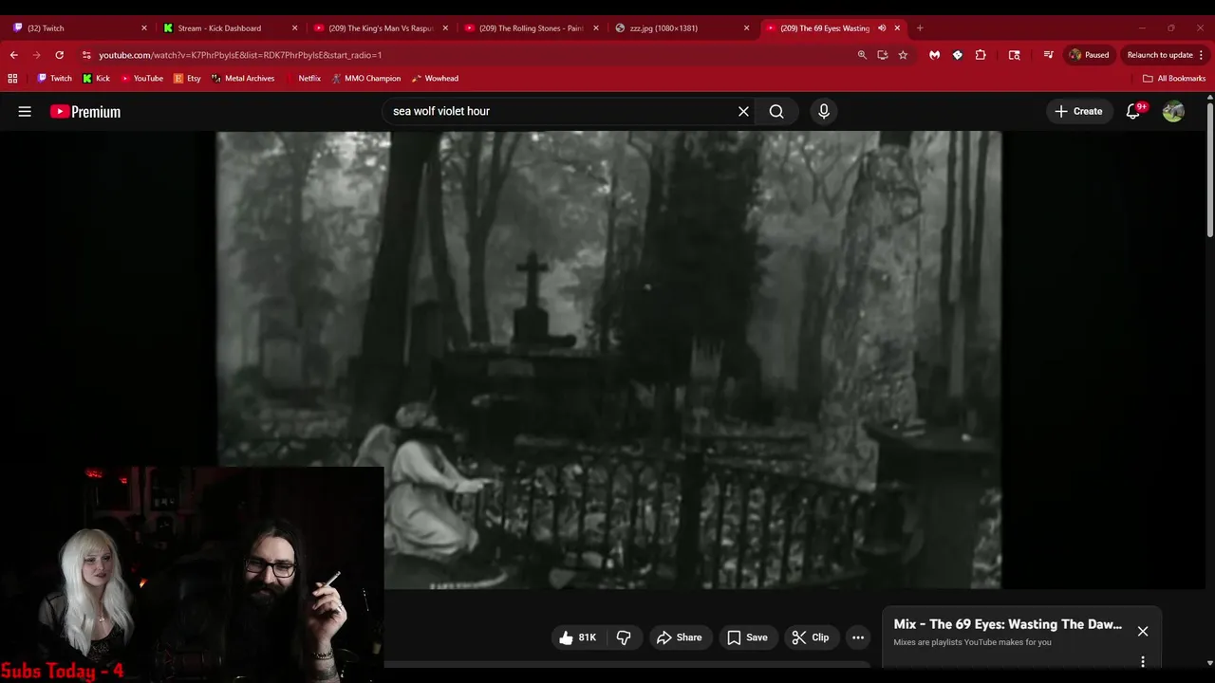
Task: Save the video to playlist
Action: tap(747, 637)
